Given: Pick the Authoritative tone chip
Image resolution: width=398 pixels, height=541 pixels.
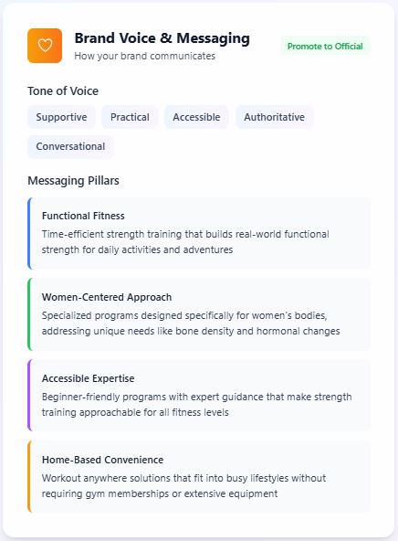Looking at the screenshot, I should point(274,117).
